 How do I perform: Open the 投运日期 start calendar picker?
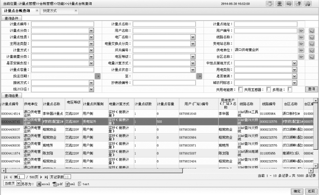(98, 76)
